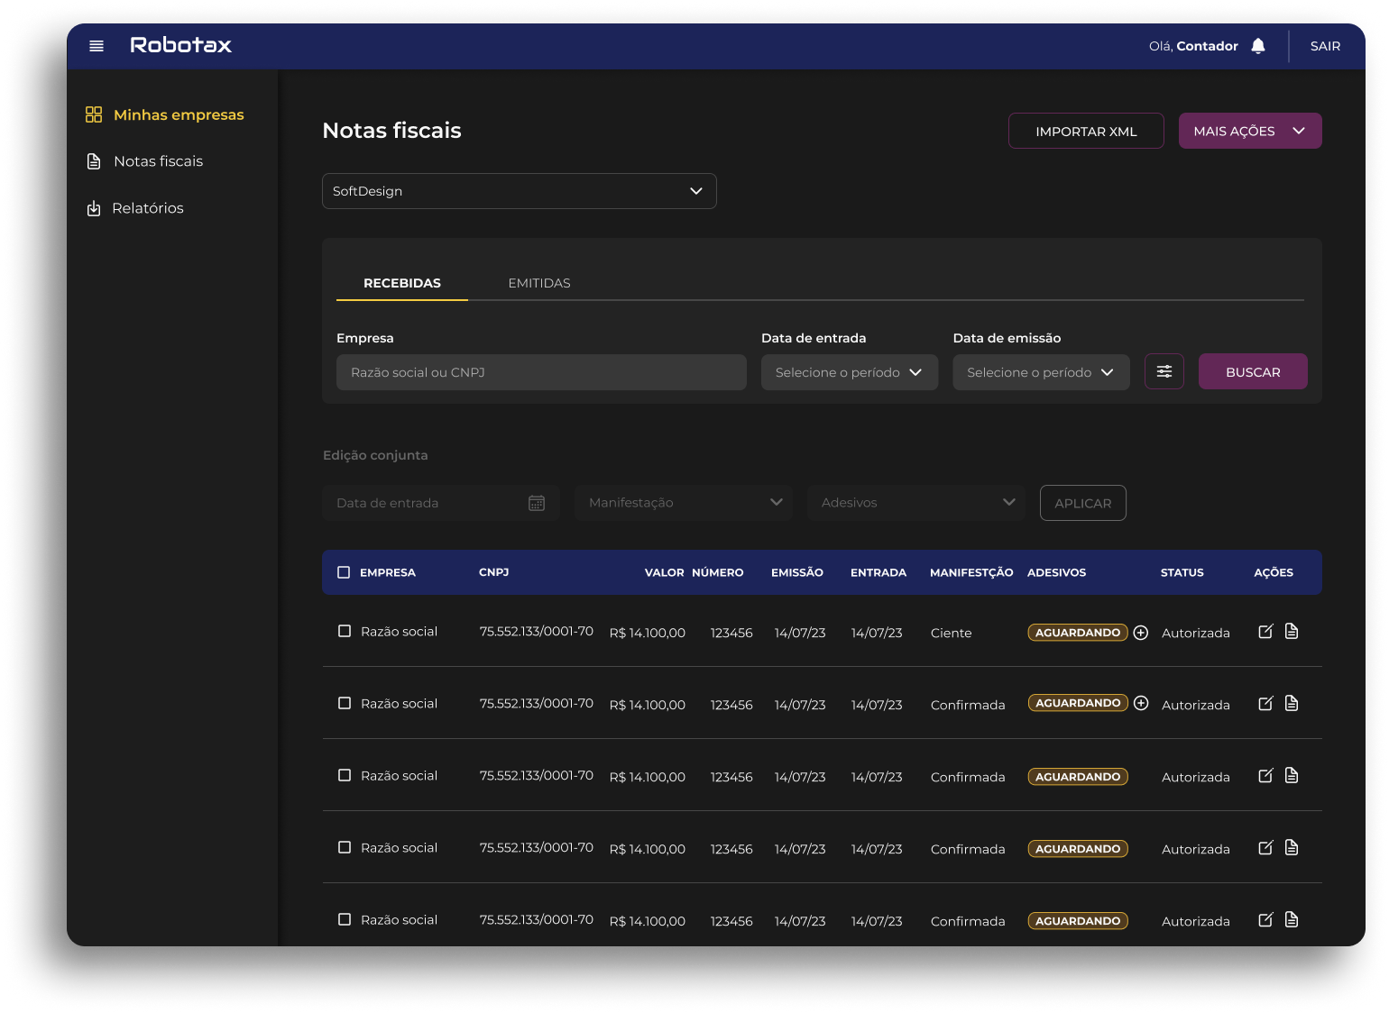Open advanced filters sliders icon beside BUSCAR
The width and height of the screenshot is (1389, 1013).
point(1164,371)
